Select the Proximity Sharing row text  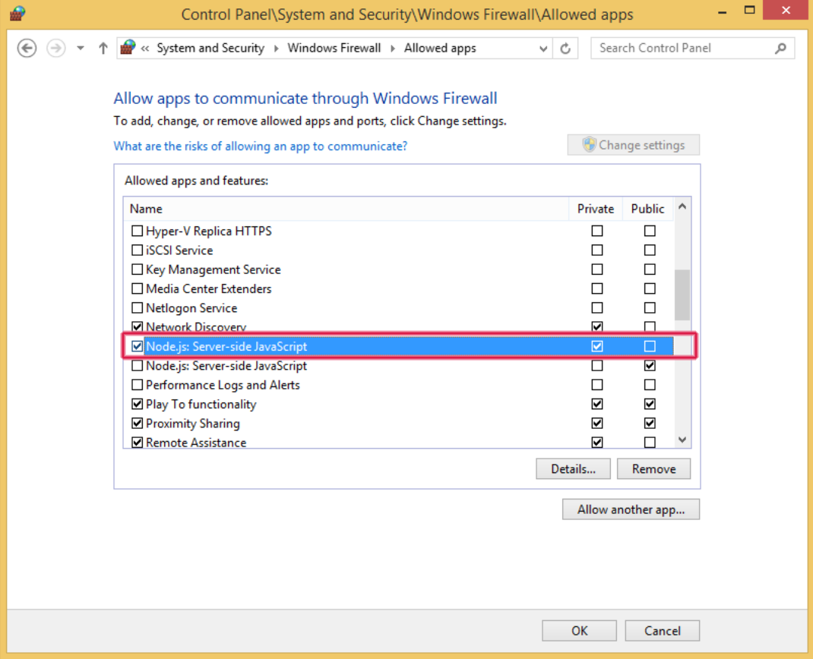tap(193, 424)
